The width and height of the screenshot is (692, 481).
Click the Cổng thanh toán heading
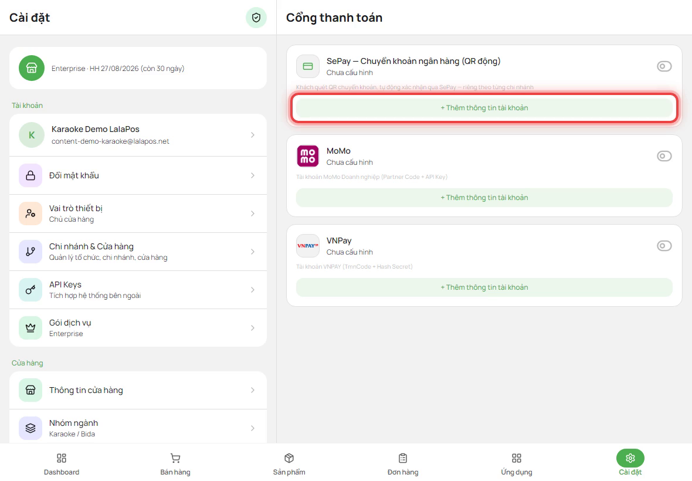click(x=334, y=18)
